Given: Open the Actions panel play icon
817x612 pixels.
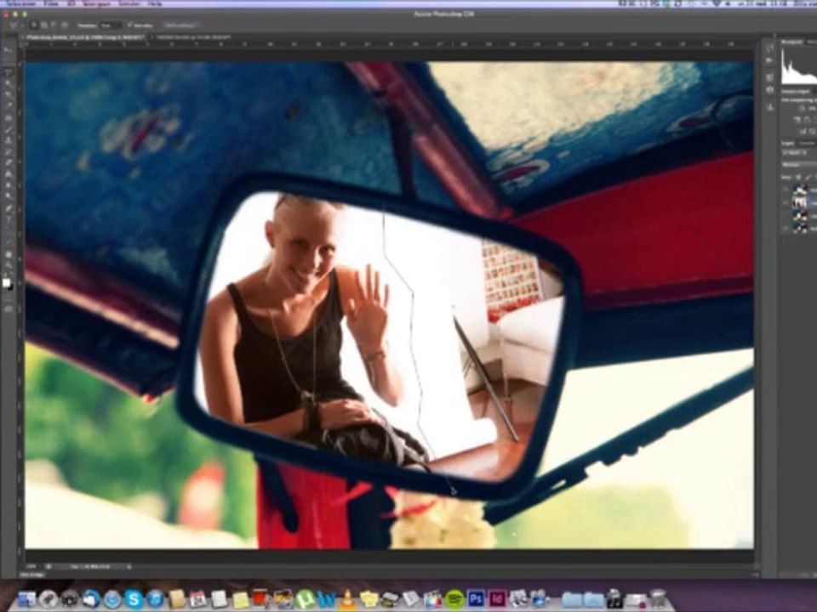Looking at the screenshot, I should pyautogui.click(x=770, y=60).
